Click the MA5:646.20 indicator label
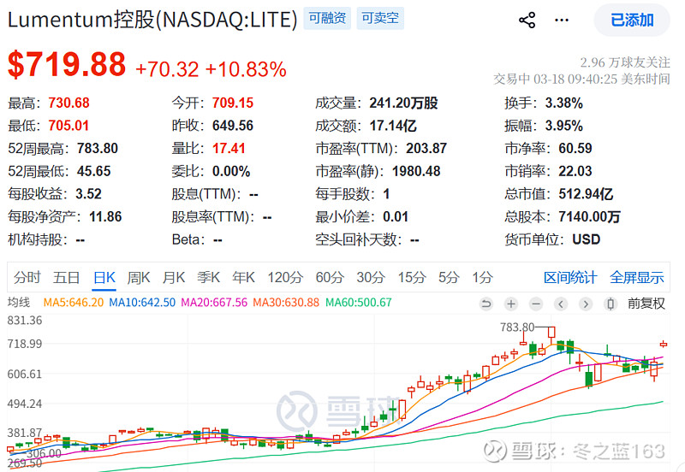This screenshot has width=685, height=472. point(74,303)
